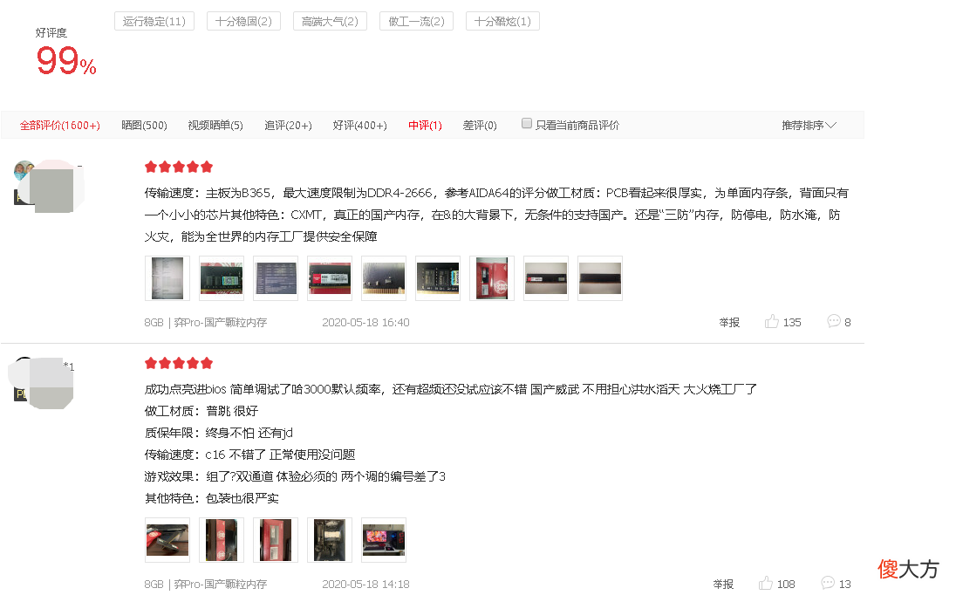Click review line 做工材质：普跳 很好
This screenshot has width=956, height=602.
201,411
